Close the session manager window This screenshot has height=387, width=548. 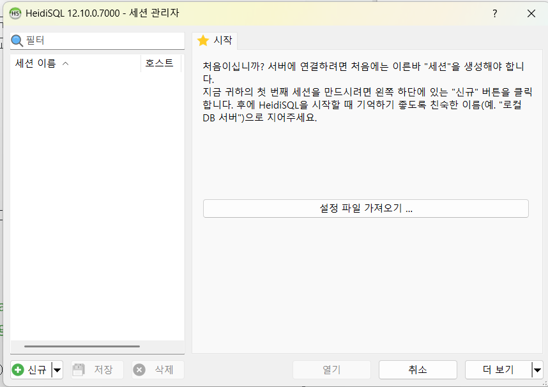(531, 13)
